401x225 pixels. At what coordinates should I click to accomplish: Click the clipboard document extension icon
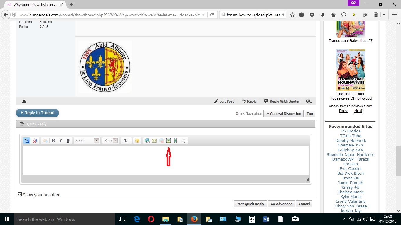click(375, 15)
